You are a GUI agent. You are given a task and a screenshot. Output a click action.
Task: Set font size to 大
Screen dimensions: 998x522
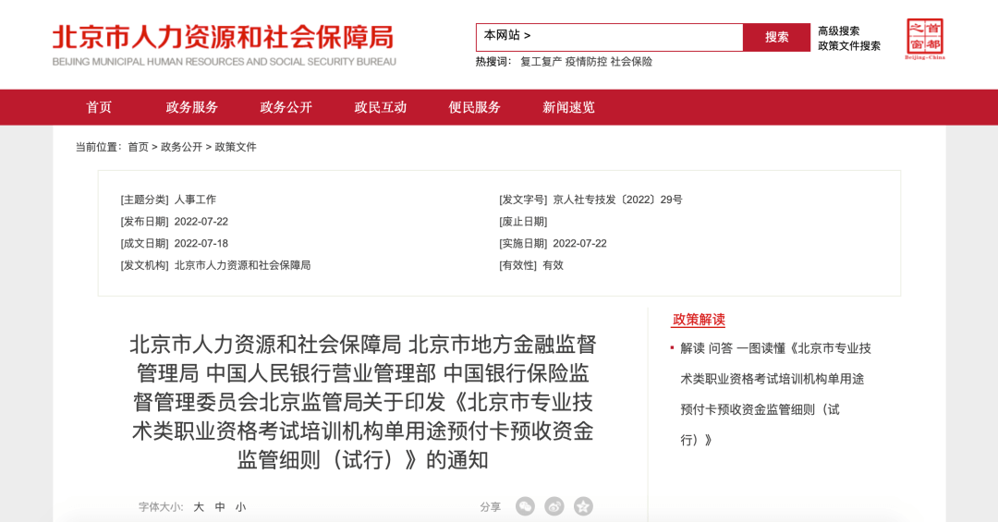(x=199, y=506)
